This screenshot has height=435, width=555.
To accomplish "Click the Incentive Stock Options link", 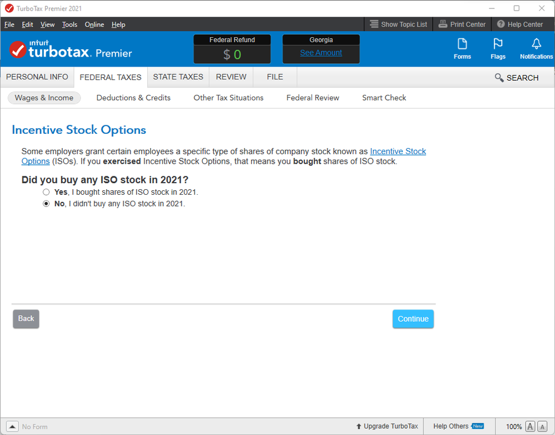I will 398,151.
